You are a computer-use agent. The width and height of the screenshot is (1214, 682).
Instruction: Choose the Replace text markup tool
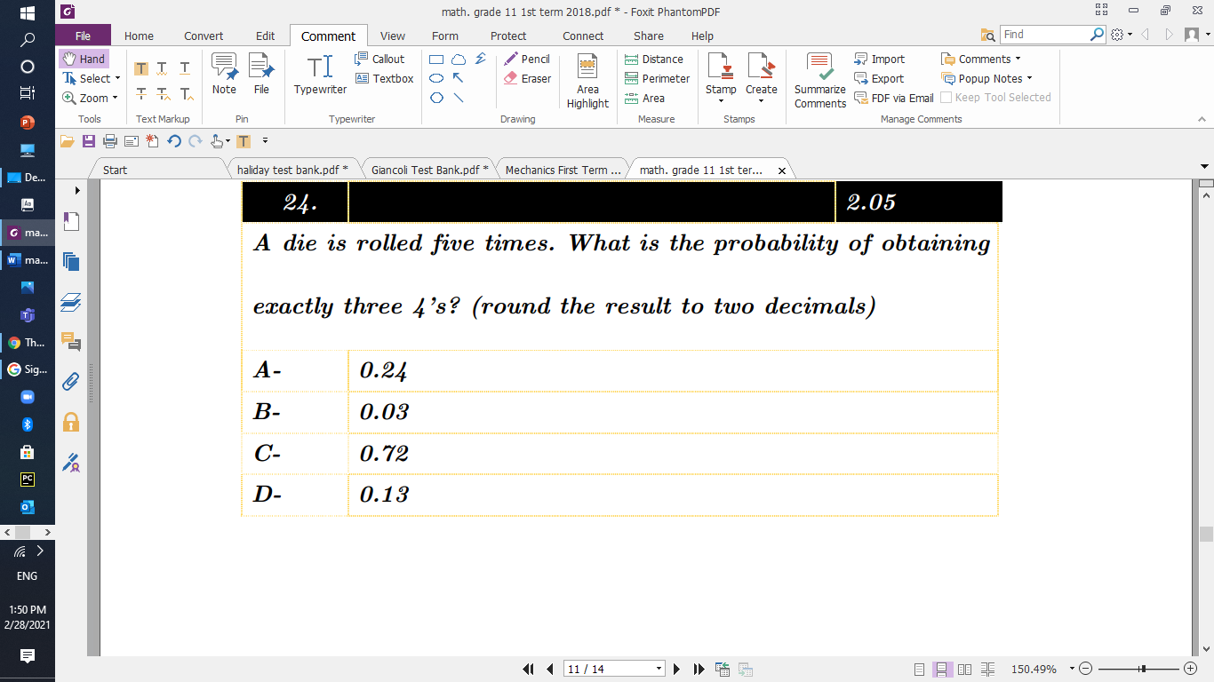pyautogui.click(x=163, y=94)
